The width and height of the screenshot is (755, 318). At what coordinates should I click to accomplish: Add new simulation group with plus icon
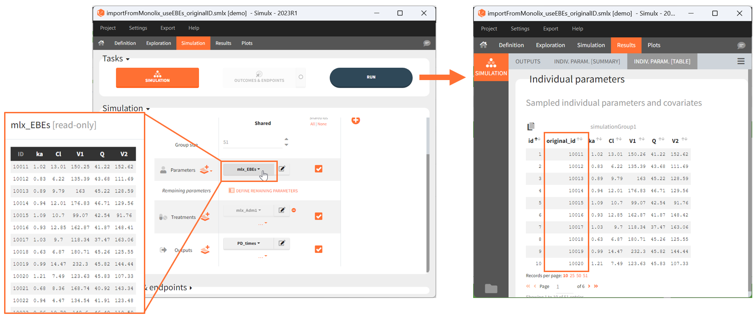coord(356,120)
